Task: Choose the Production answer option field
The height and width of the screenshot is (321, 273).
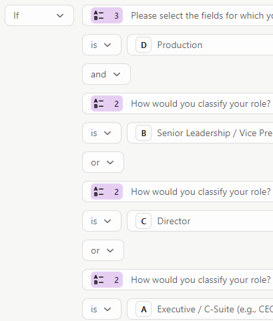Action: pyautogui.click(x=200, y=45)
